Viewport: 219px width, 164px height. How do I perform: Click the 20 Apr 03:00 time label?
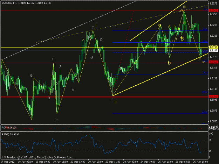[78, 162]
